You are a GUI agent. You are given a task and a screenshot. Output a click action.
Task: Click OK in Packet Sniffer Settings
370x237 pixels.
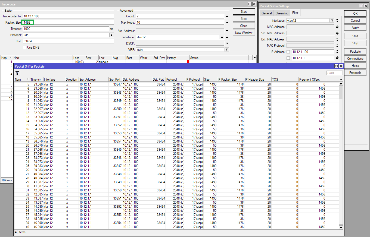[x=355, y=14]
